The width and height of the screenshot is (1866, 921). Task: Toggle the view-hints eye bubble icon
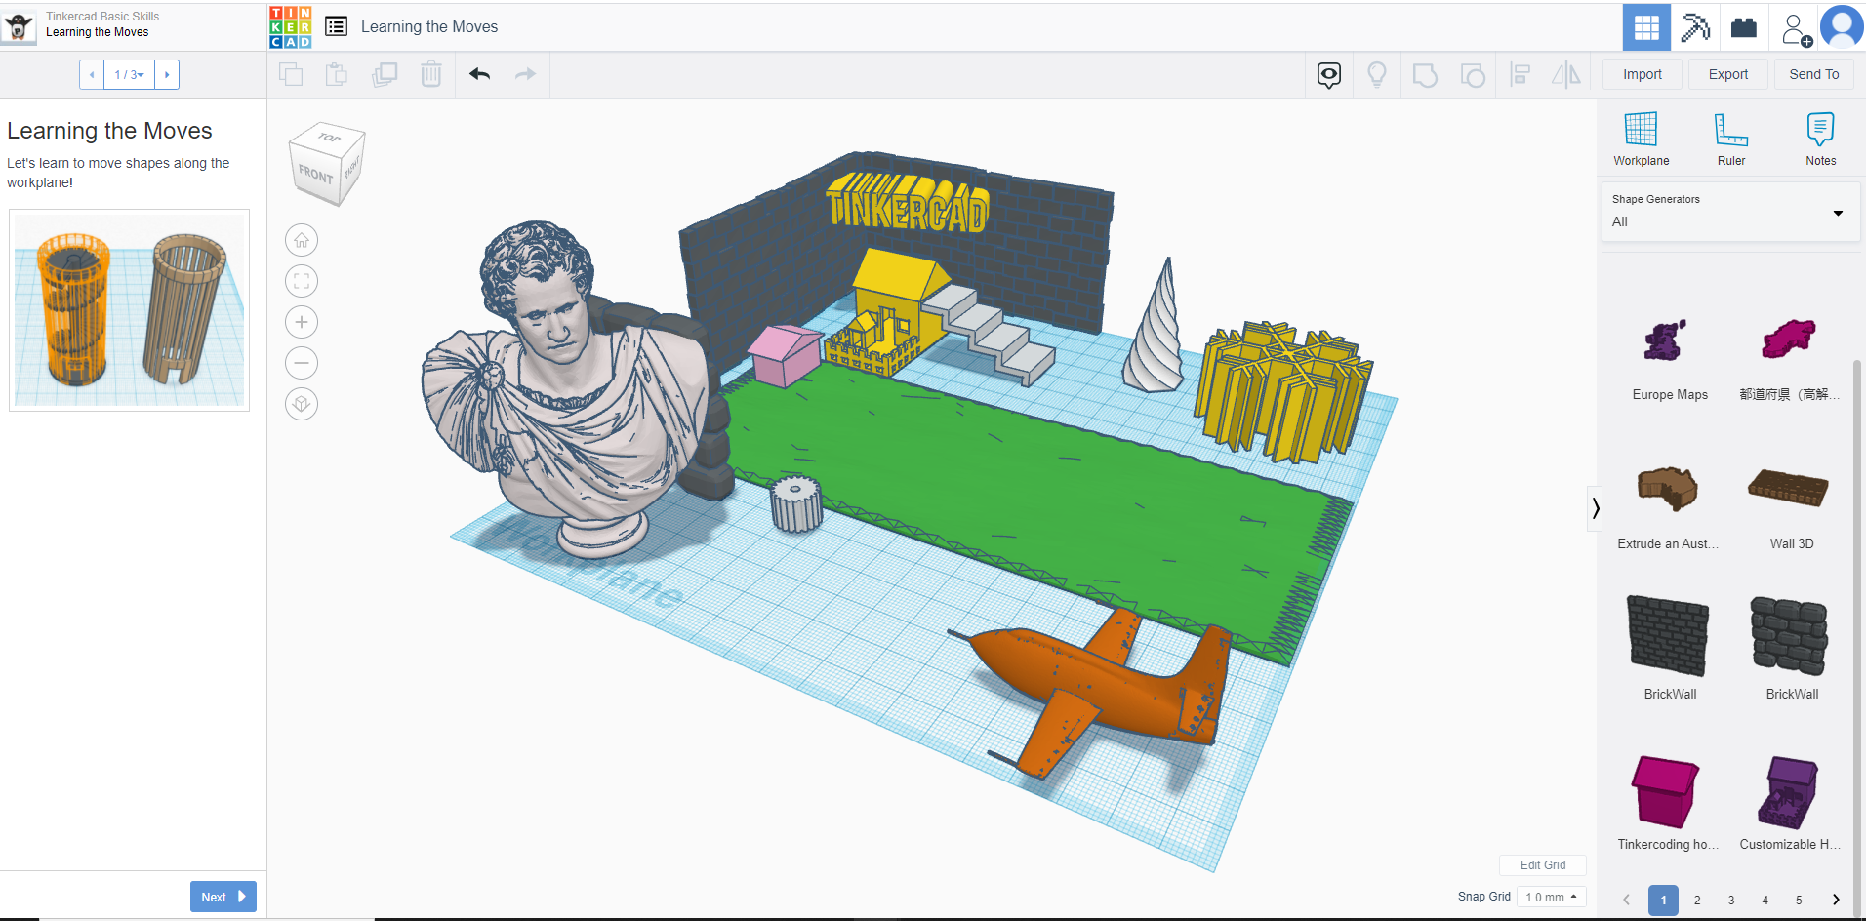1329,75
